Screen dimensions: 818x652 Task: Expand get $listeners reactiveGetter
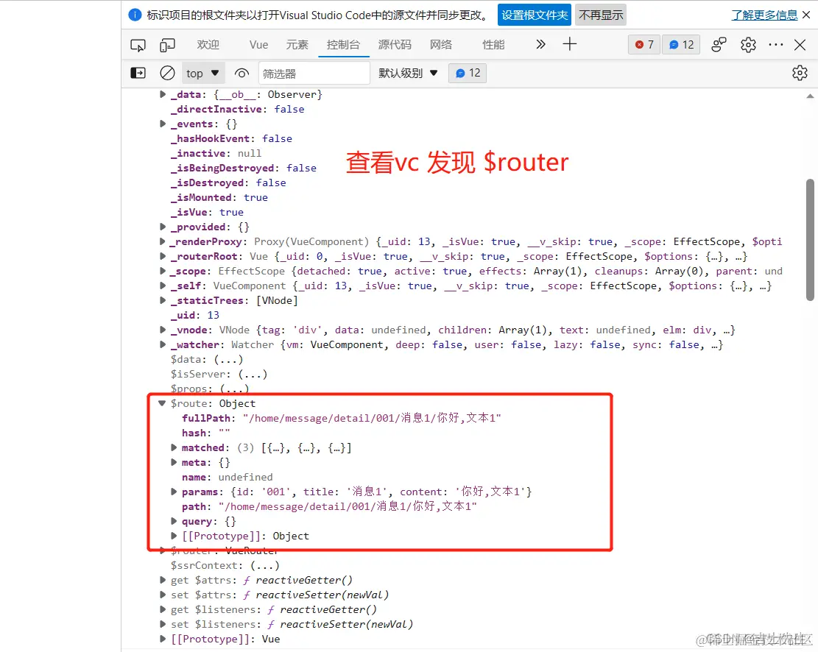[163, 609]
